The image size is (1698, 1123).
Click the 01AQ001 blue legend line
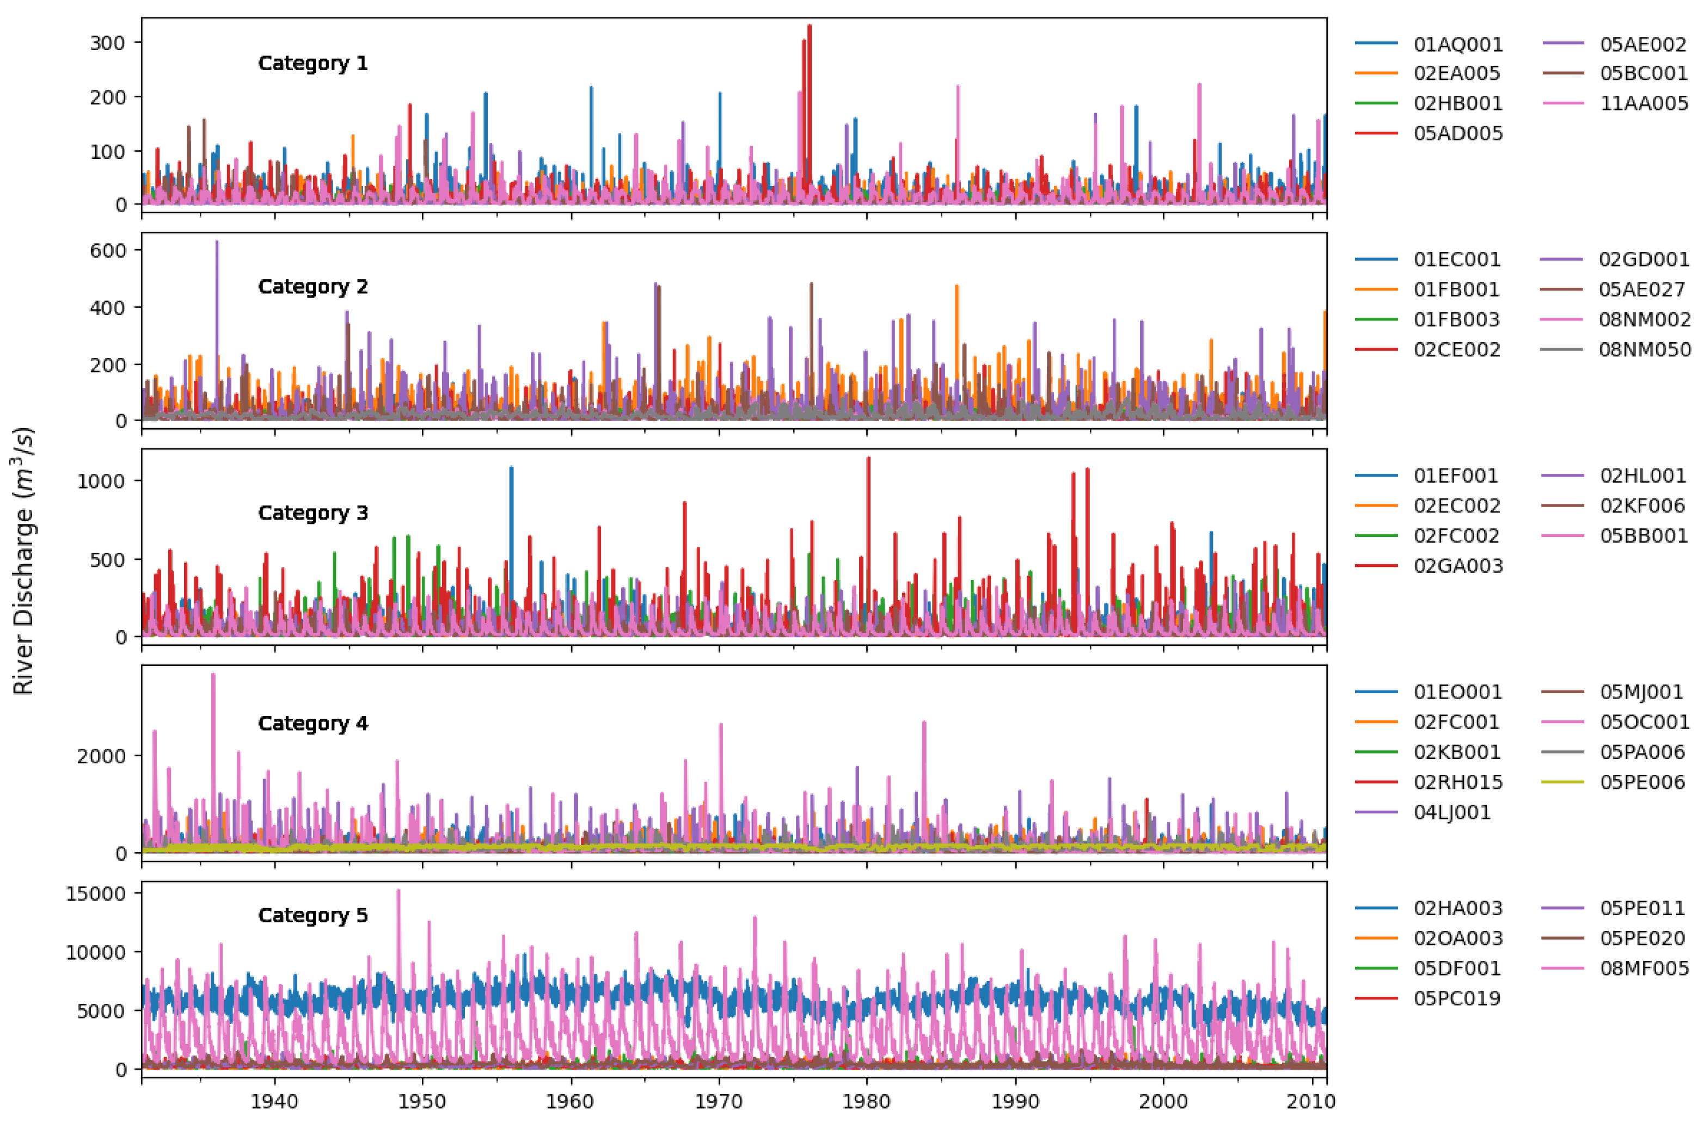pos(1376,44)
